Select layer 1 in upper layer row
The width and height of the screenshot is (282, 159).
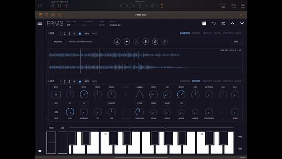(60, 34)
